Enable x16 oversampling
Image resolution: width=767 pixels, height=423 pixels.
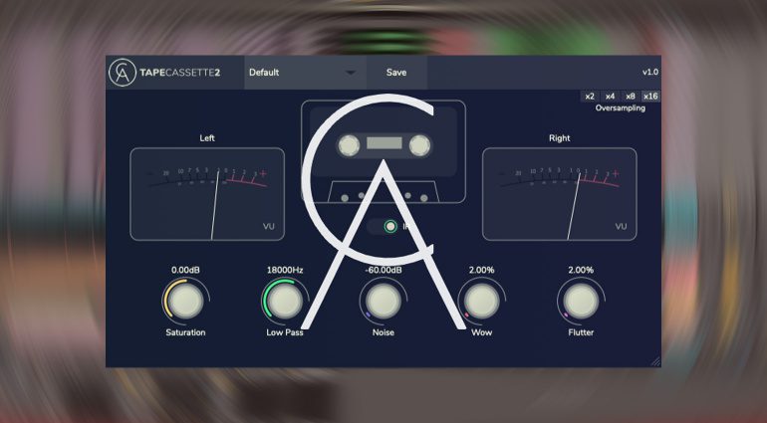point(650,96)
